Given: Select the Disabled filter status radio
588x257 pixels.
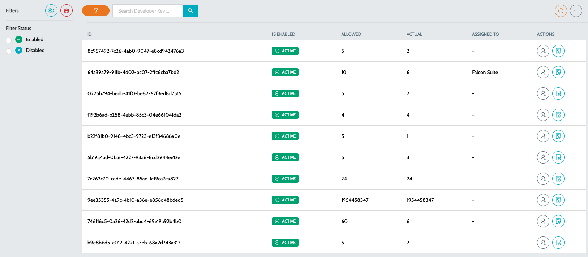Looking at the screenshot, I should click(9, 51).
